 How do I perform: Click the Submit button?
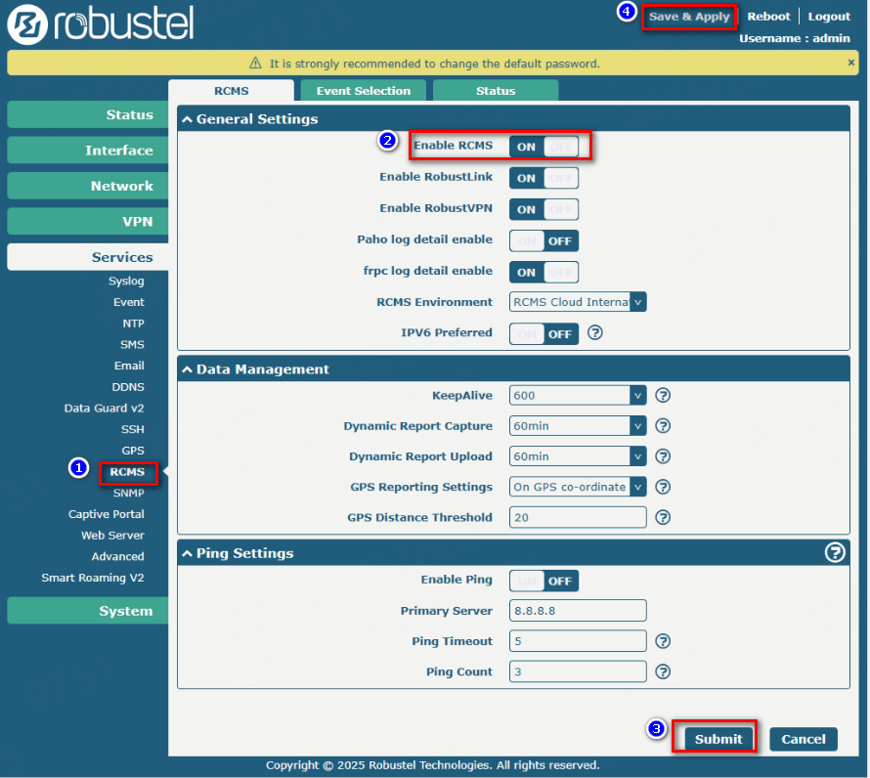[x=718, y=739]
